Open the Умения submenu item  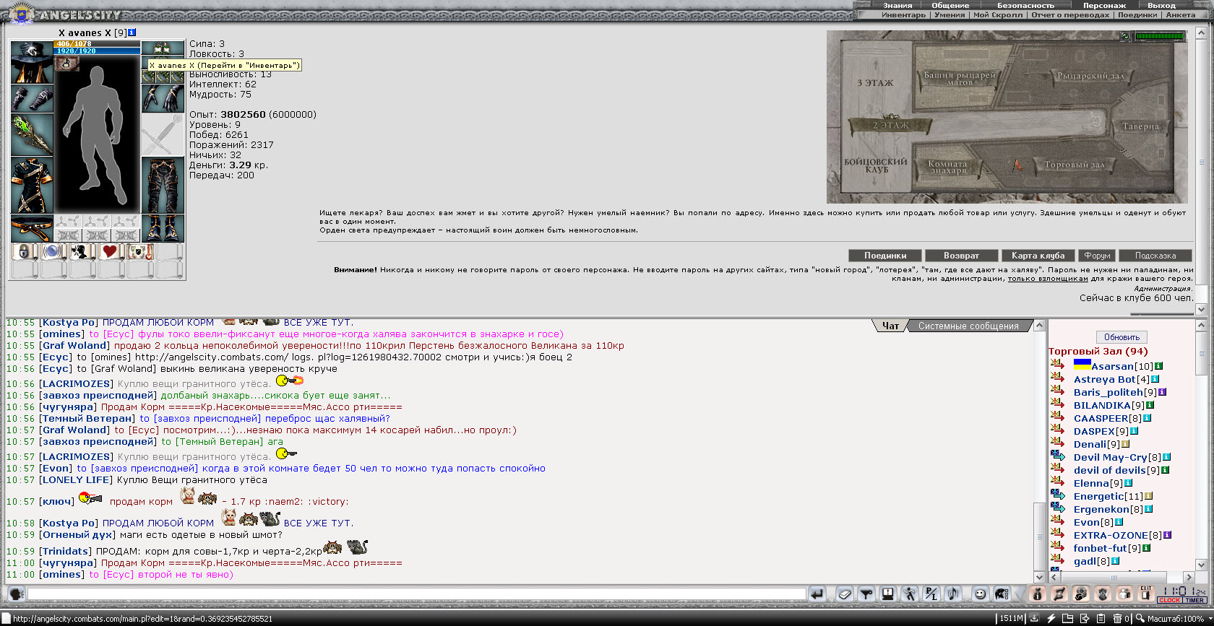pos(950,14)
